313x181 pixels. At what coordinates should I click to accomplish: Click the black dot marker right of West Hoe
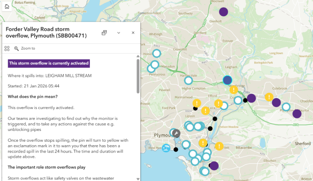click(x=176, y=150)
